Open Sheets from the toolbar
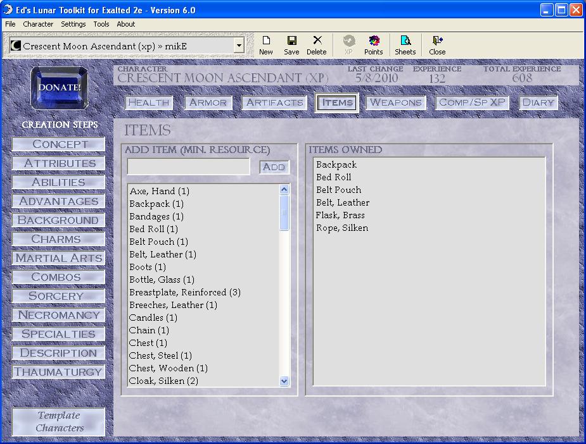The height and width of the screenshot is (444, 586). [x=405, y=46]
